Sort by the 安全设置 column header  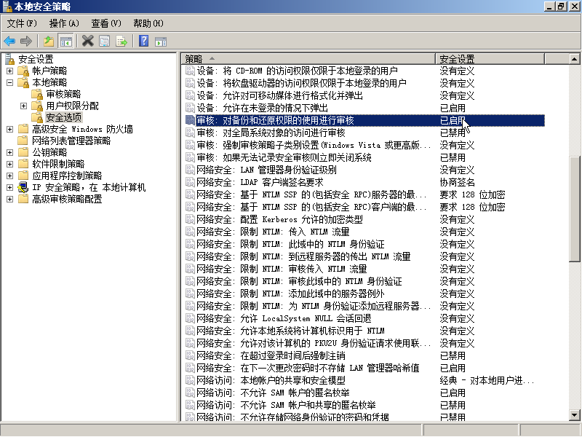pyautogui.click(x=490, y=59)
